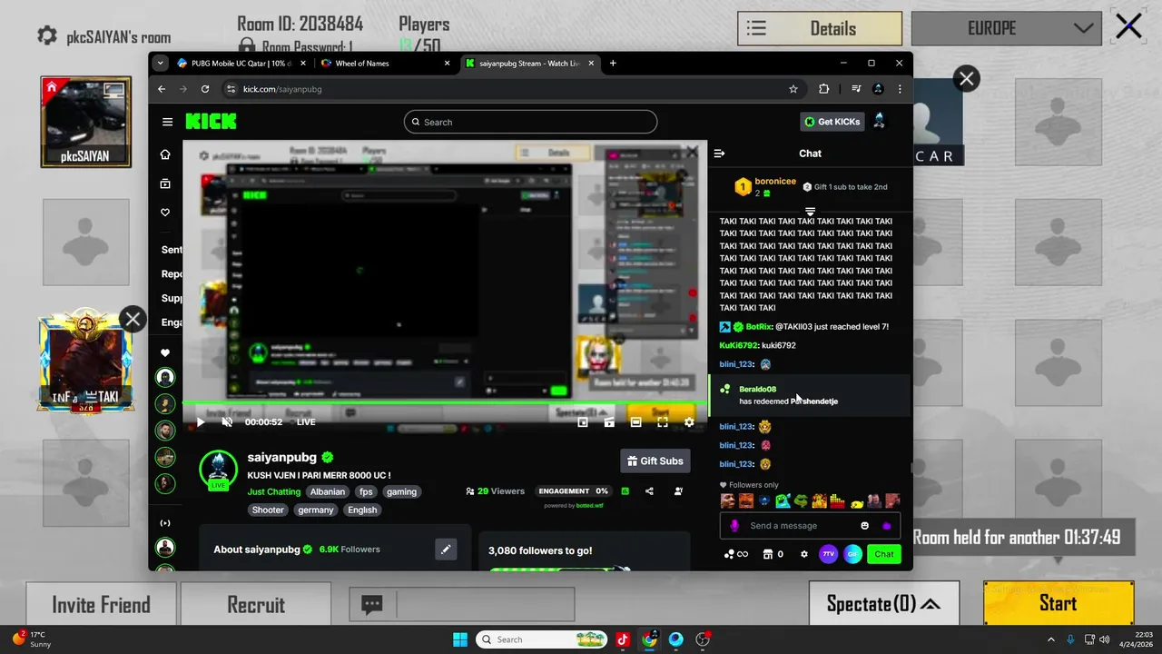Select the fps tag
Image resolution: width=1162 pixels, height=654 pixels.
tap(366, 491)
